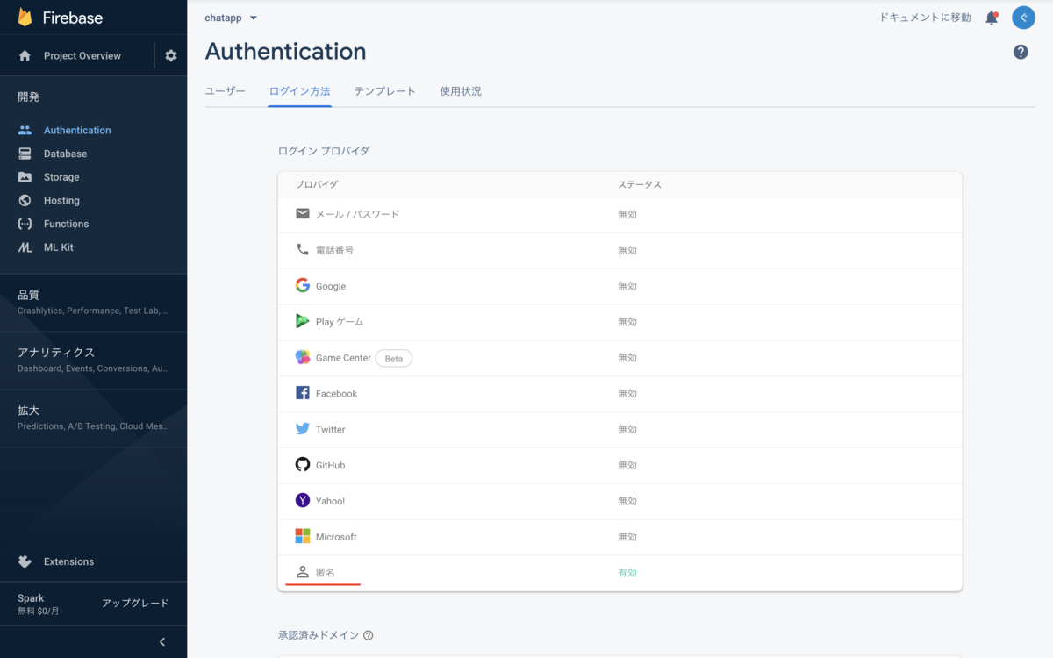The image size is (1053, 658).
Task: Click the 有効 status for 匿名
Action: pos(627,572)
